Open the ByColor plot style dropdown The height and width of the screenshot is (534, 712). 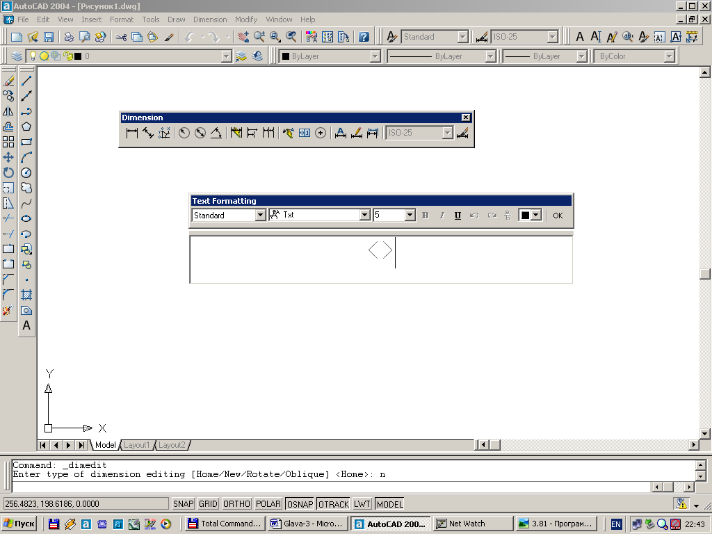pyautogui.click(x=669, y=56)
